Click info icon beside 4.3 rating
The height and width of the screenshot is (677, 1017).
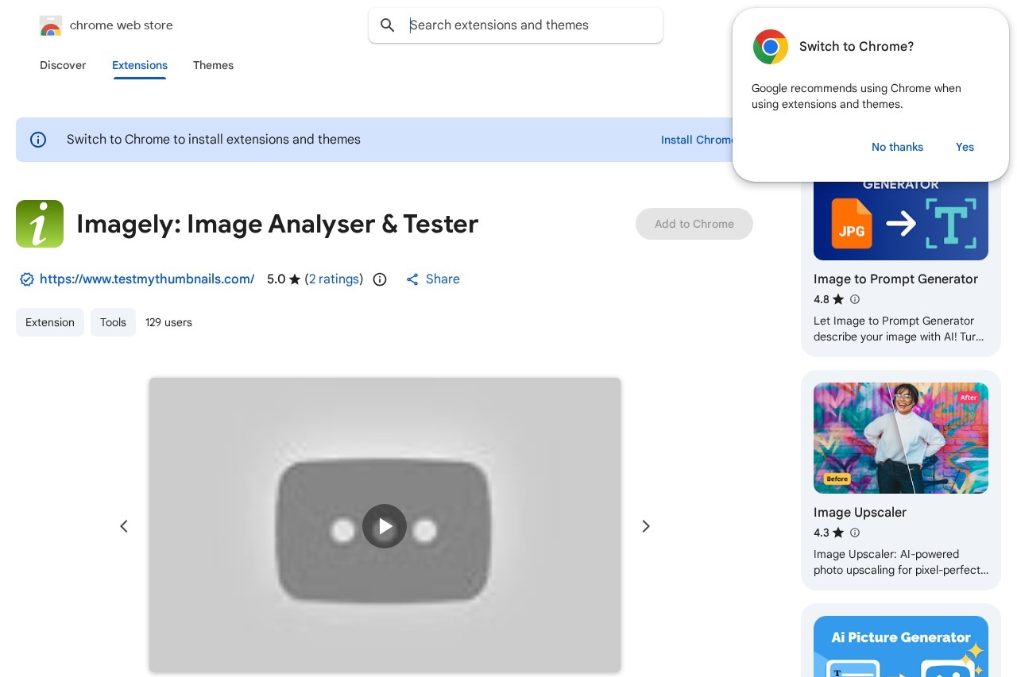(855, 533)
